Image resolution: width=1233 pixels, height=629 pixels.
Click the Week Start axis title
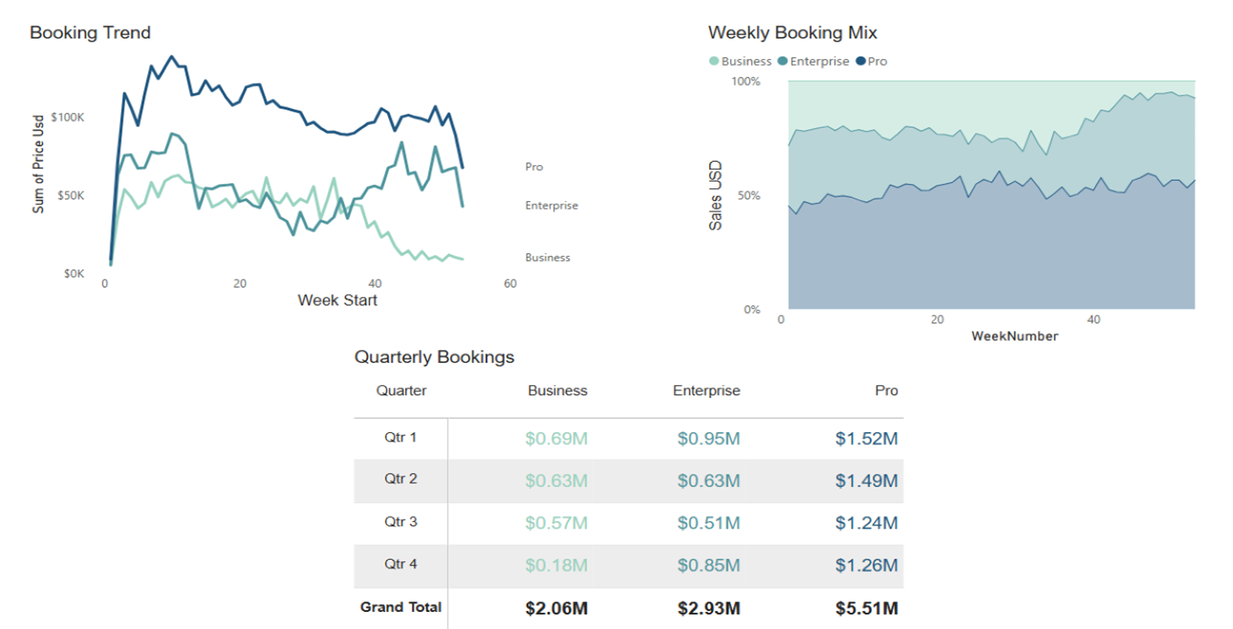[337, 300]
